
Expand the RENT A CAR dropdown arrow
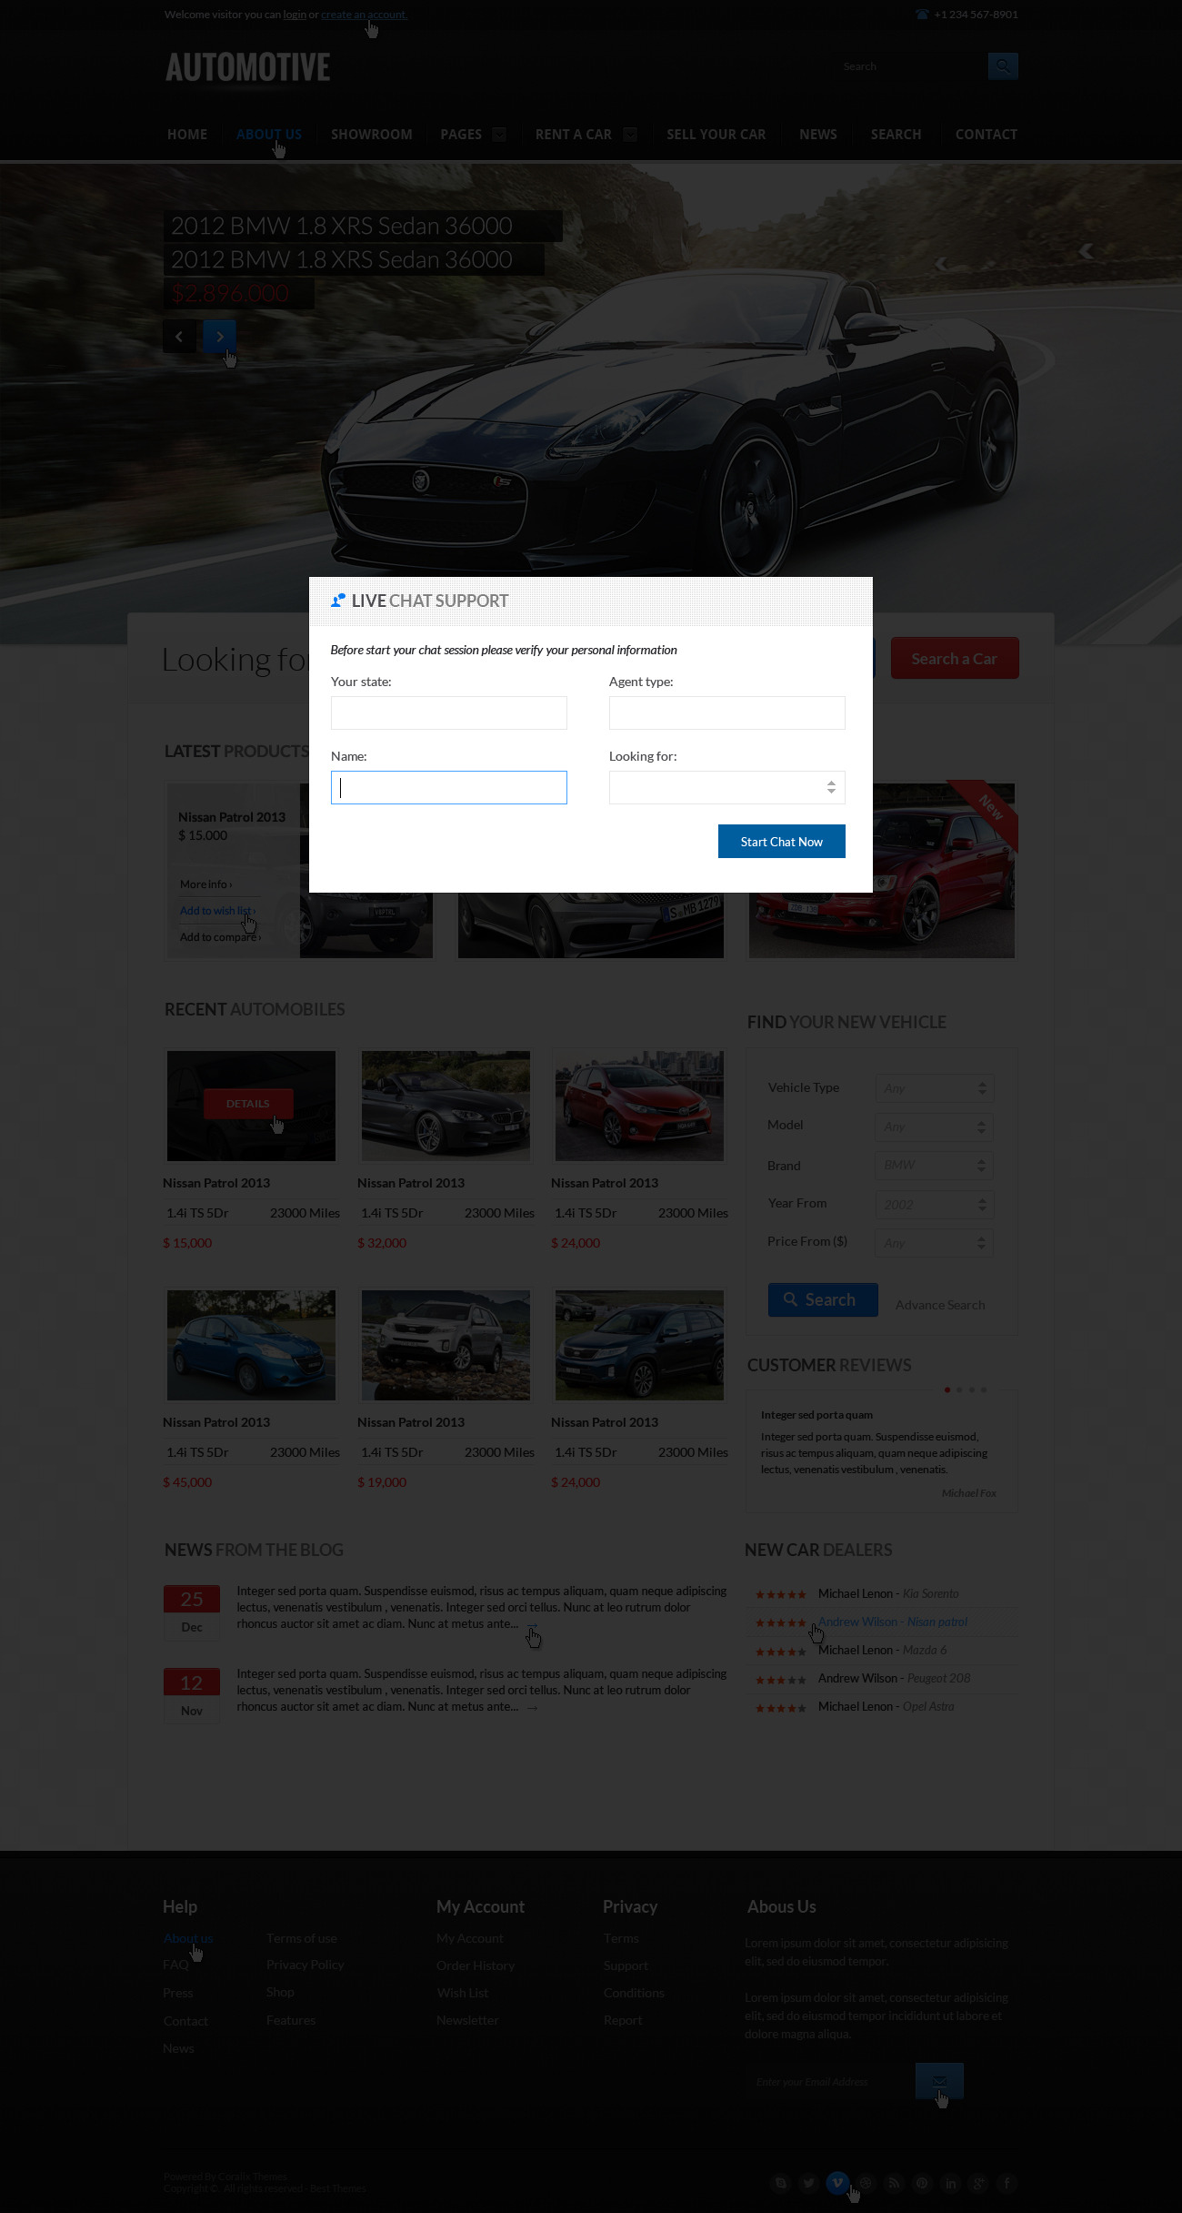tap(630, 135)
